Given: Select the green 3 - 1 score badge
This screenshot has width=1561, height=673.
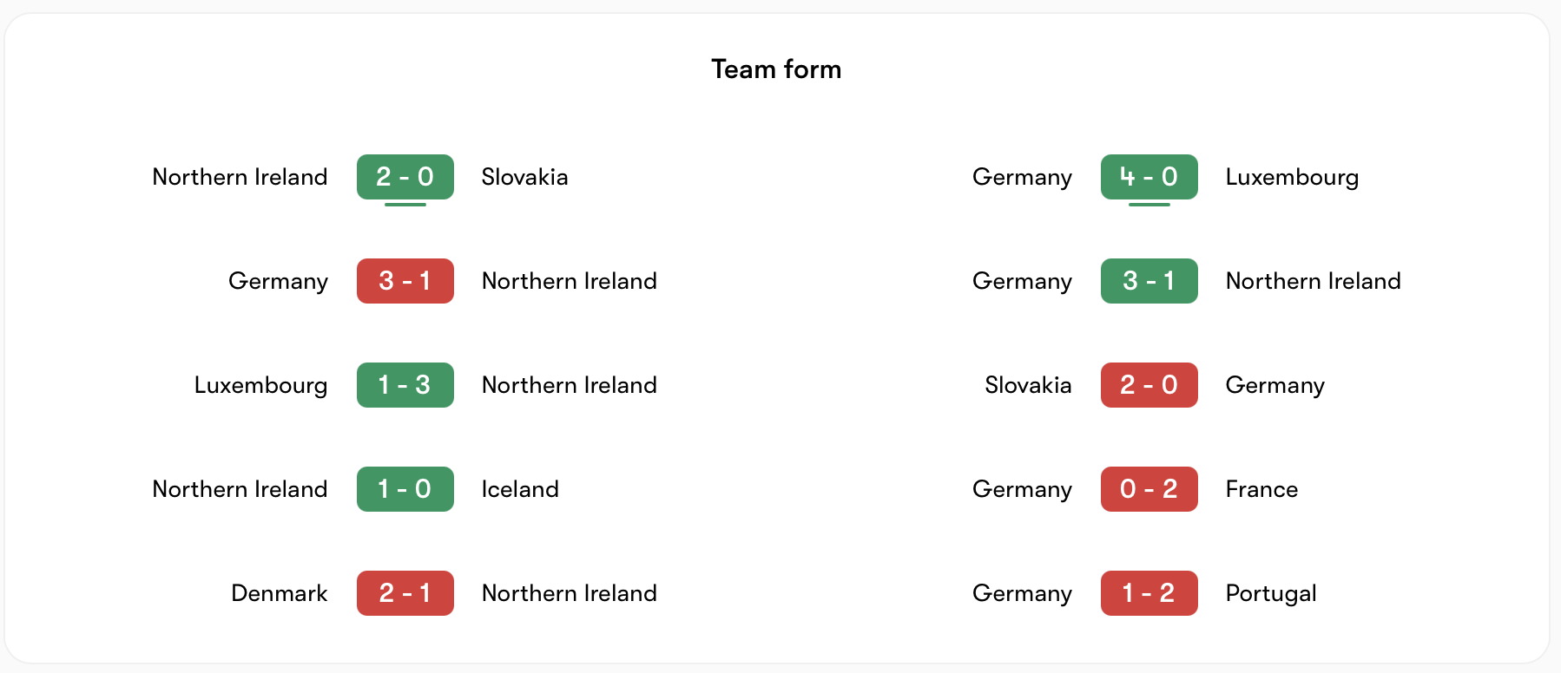Looking at the screenshot, I should 1149,281.
